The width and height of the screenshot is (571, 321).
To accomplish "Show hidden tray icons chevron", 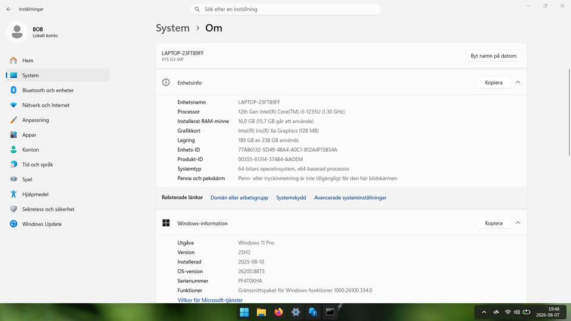I will coord(484,312).
